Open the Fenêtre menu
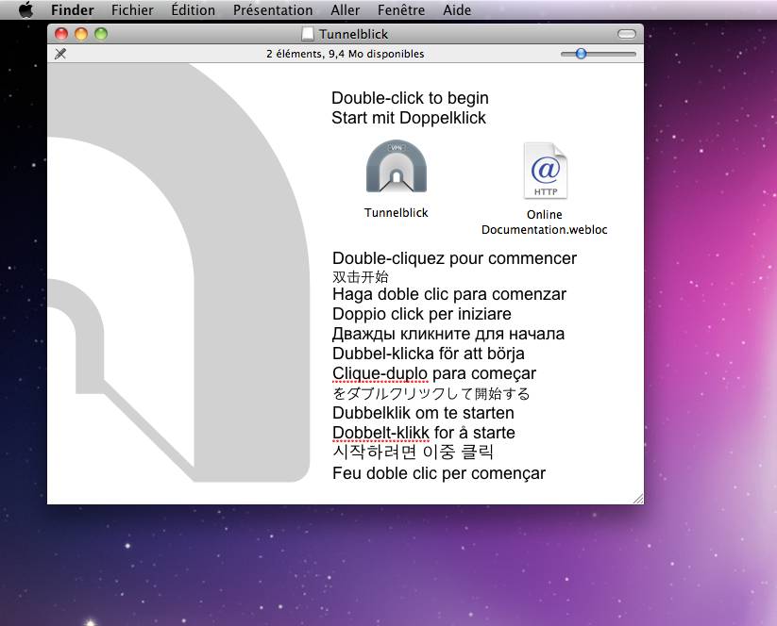Screen dimensions: 777x626 [401, 9]
